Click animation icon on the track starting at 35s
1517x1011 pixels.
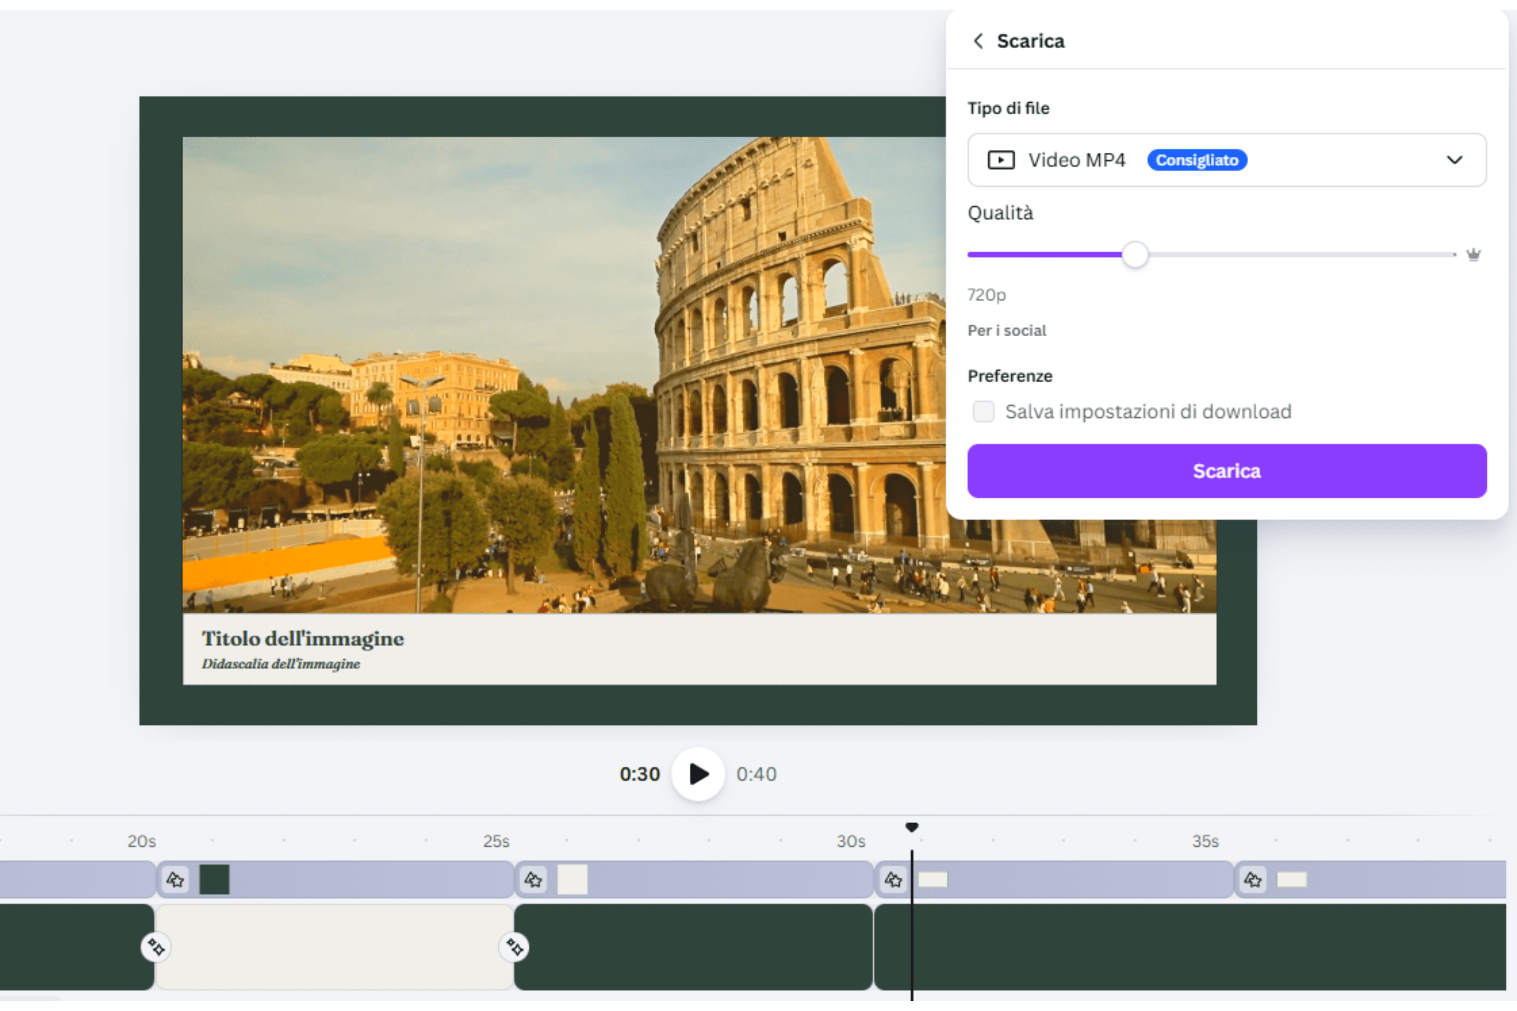[x=1253, y=879]
